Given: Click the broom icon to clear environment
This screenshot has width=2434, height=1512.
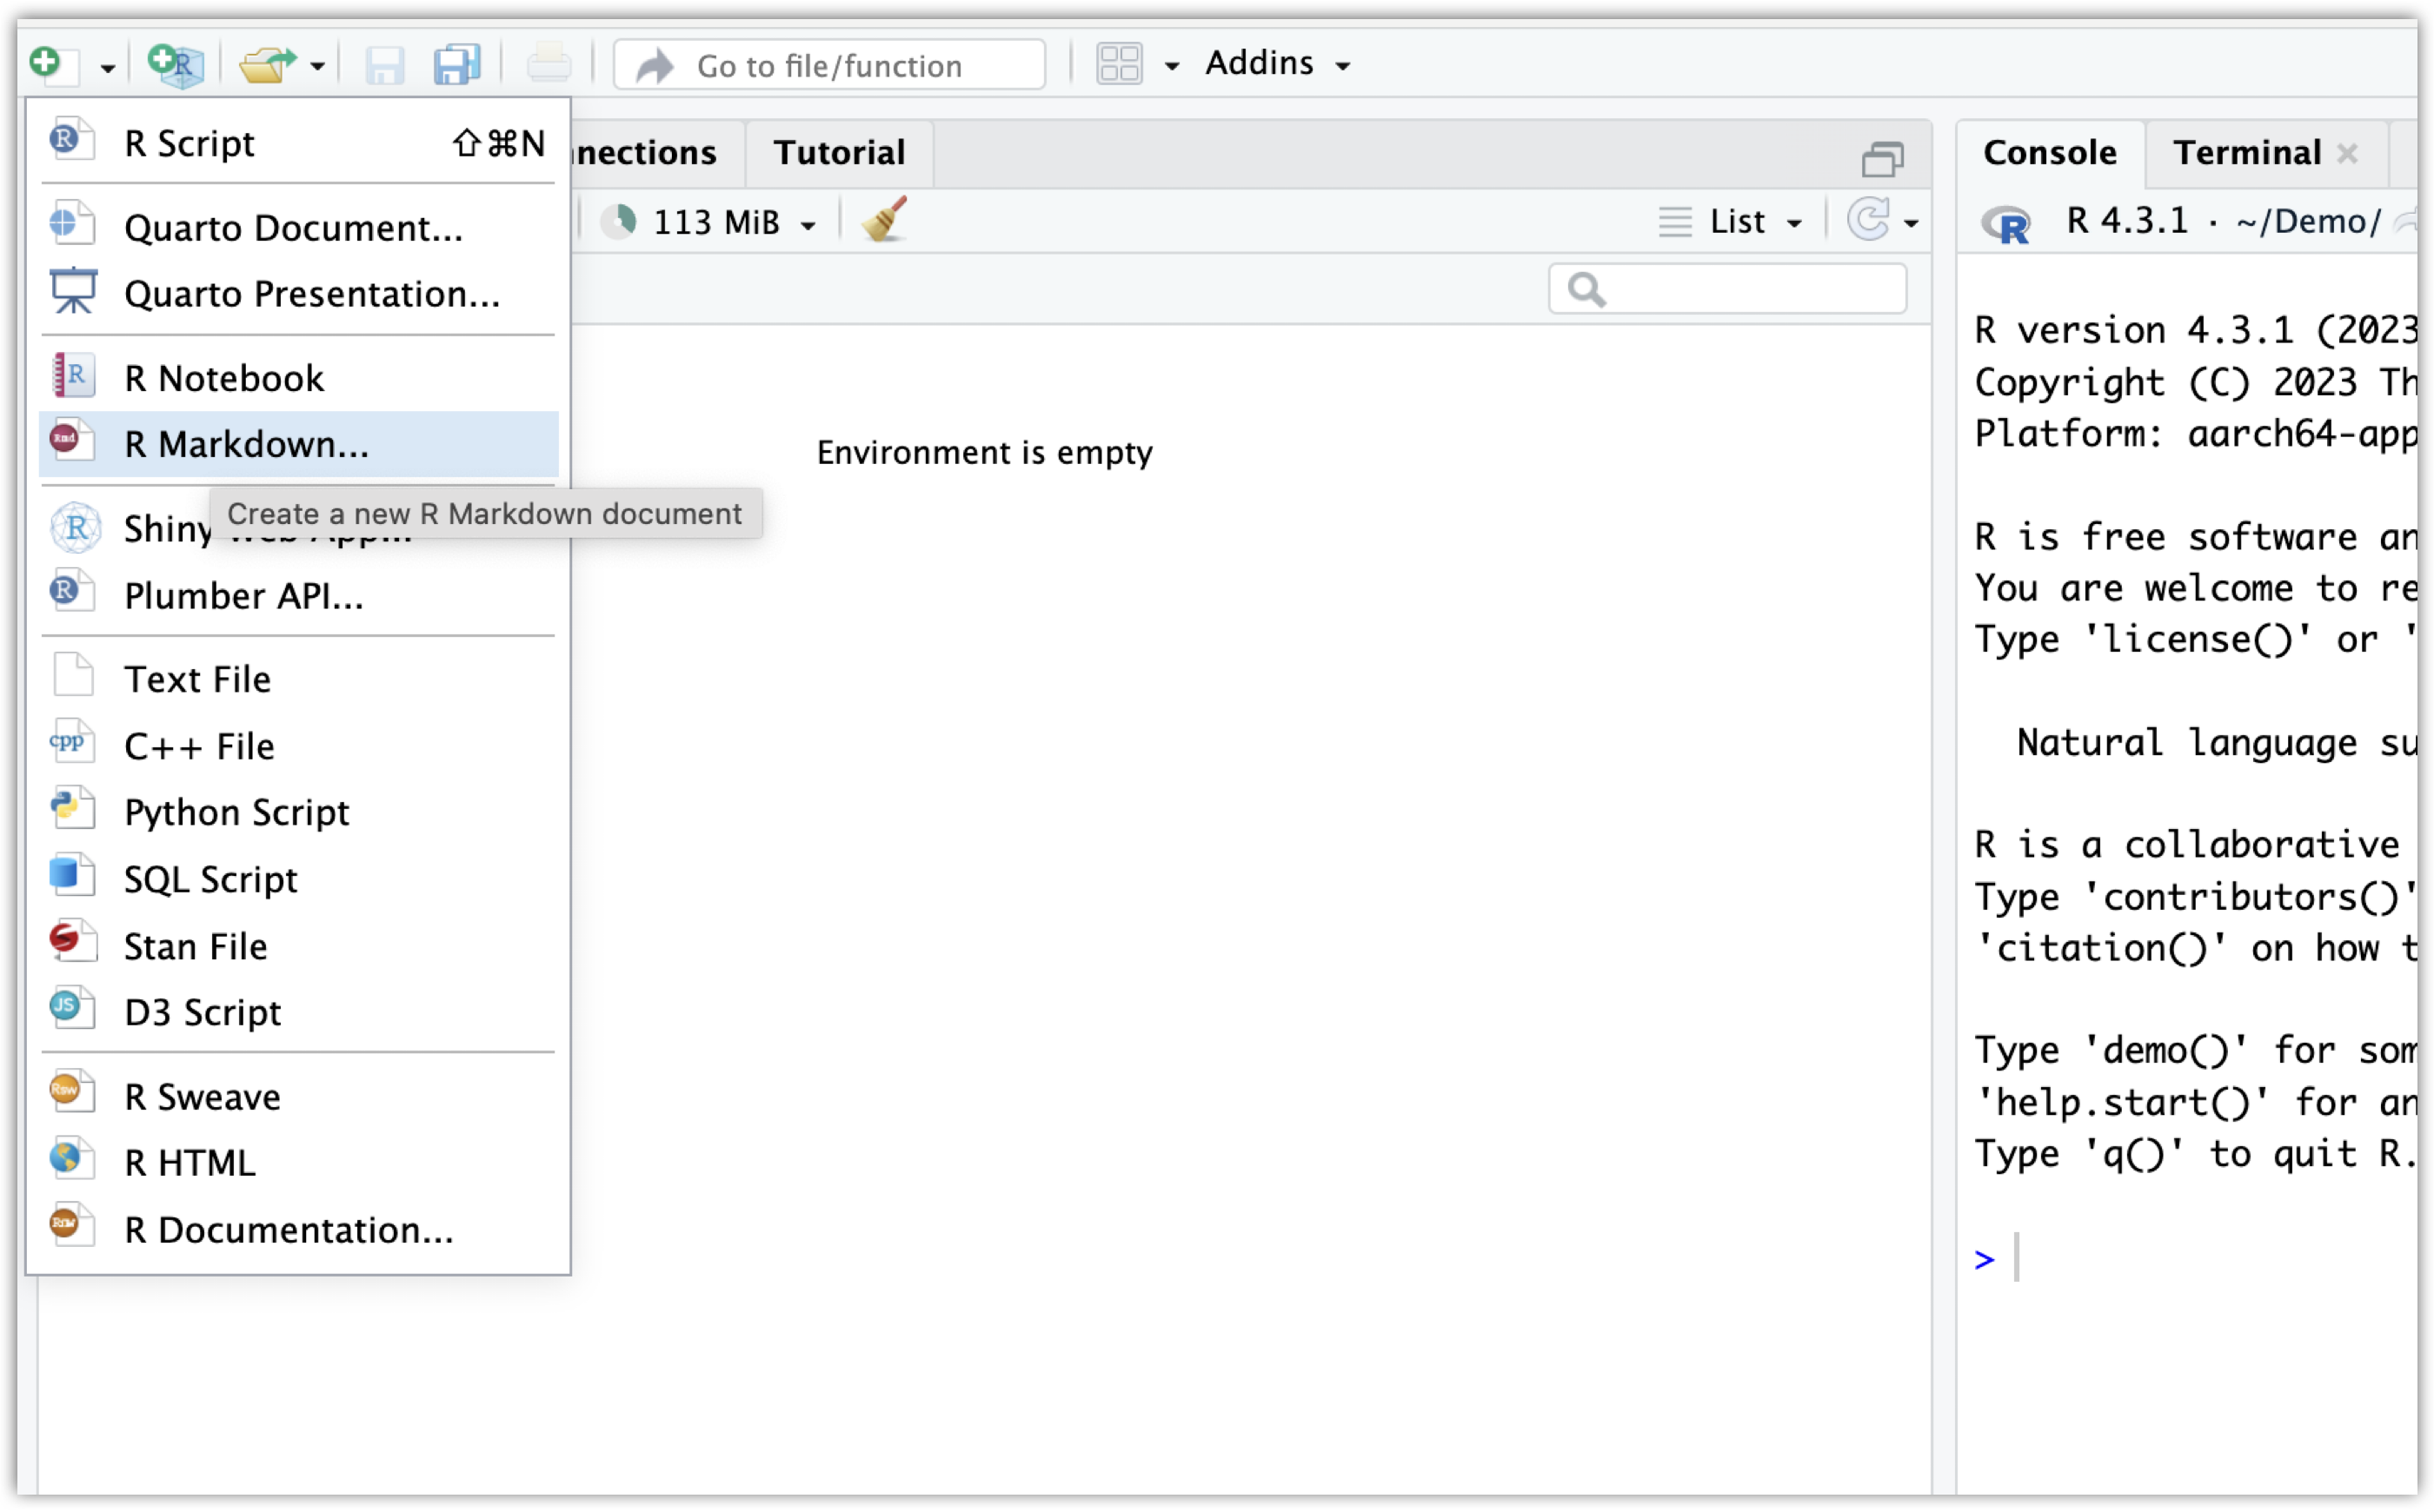Looking at the screenshot, I should pos(884,221).
